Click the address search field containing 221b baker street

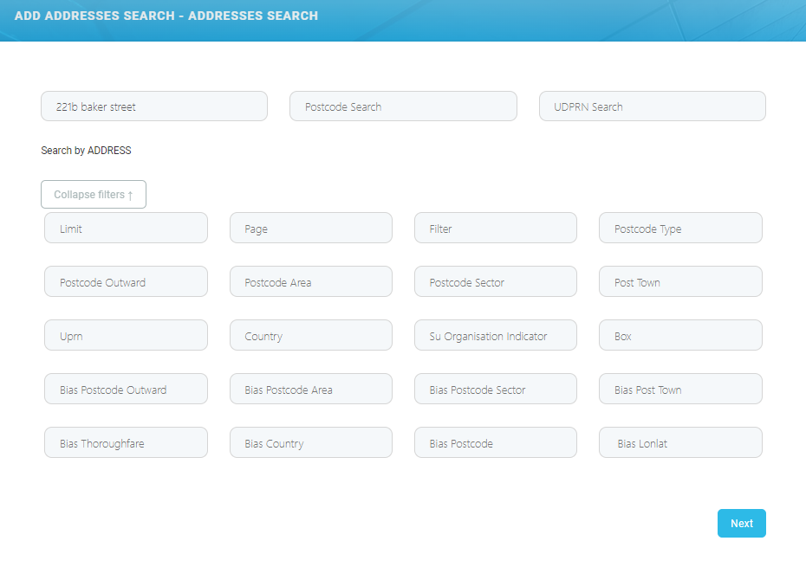click(153, 106)
